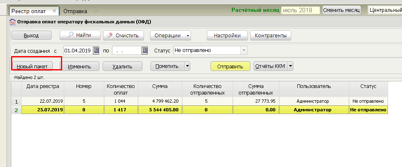402x167 pixels.
Task: Switch to the Отправка tab
Action: point(75,11)
